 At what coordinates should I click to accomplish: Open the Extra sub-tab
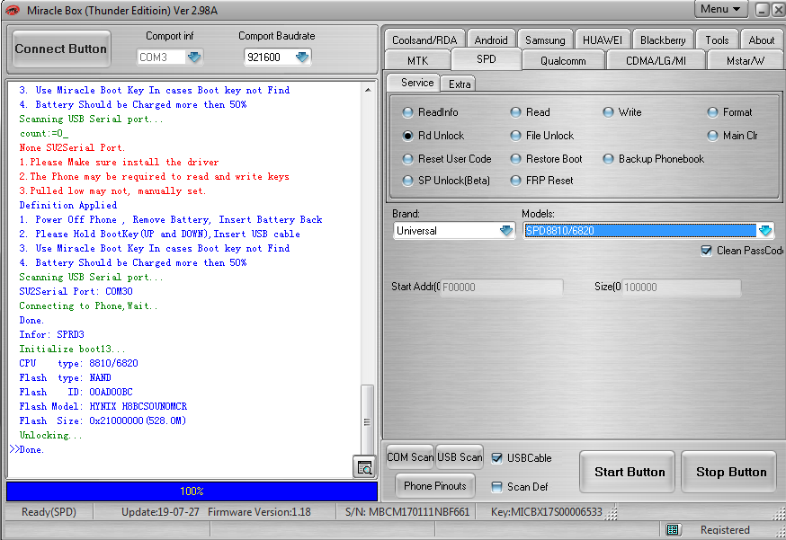pos(460,84)
